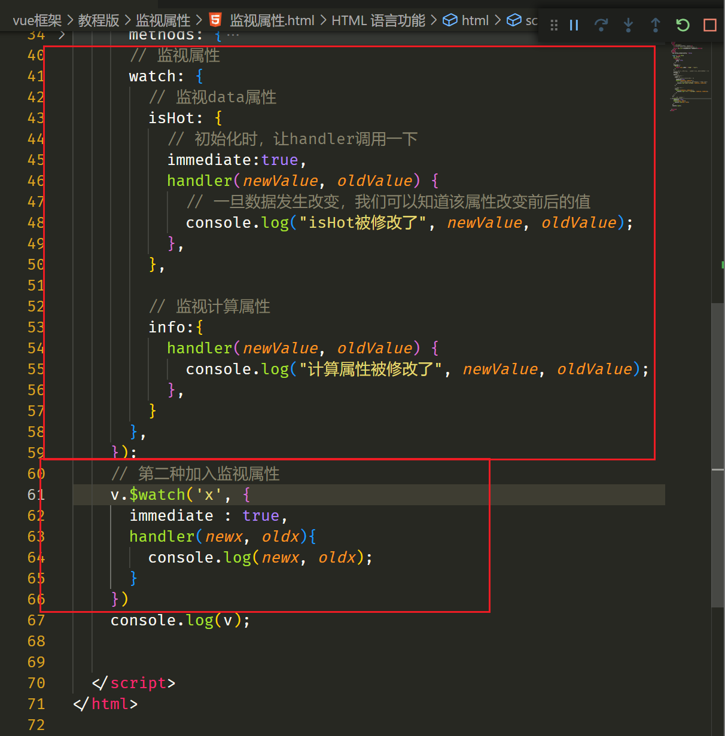This screenshot has width=725, height=736.
Task: Select the 监视属性.html file breadcrumb
Action: tap(272, 20)
